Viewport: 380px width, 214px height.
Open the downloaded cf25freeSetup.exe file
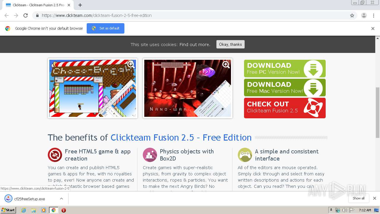(30, 199)
